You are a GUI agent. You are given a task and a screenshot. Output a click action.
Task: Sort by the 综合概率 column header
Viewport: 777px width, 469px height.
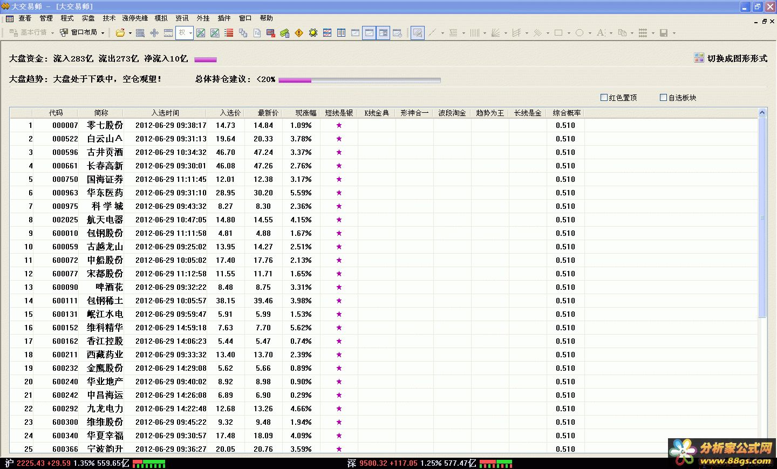point(567,113)
